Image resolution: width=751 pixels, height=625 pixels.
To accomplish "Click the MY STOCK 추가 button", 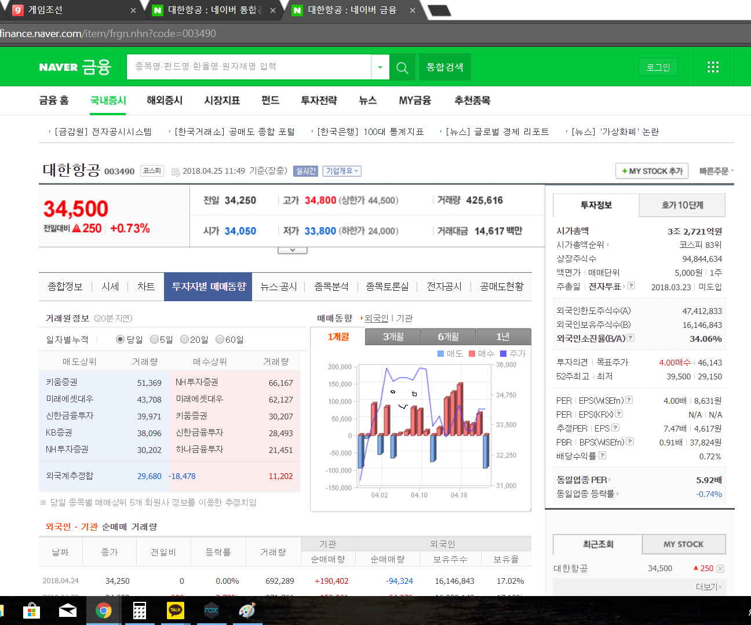I will coord(652,171).
